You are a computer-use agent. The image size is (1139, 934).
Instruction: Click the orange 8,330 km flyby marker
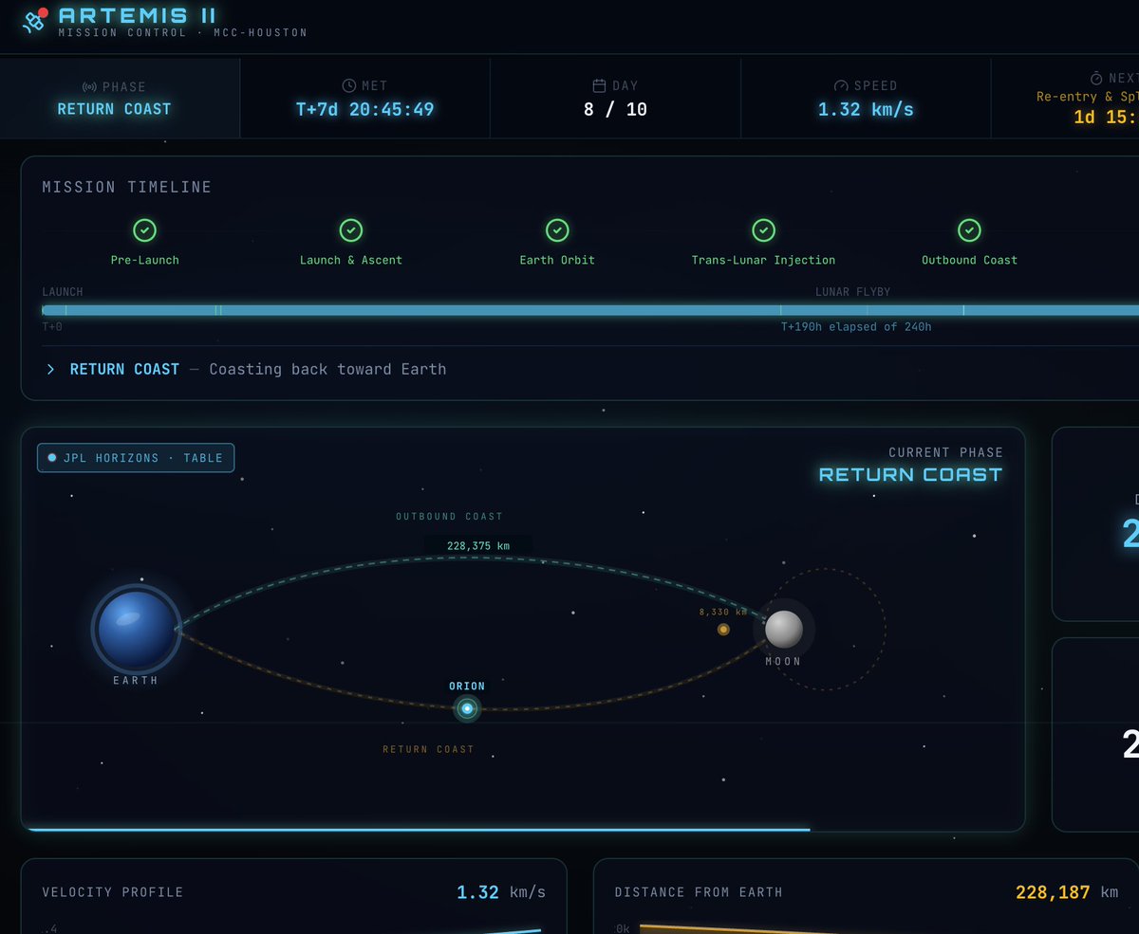click(723, 629)
